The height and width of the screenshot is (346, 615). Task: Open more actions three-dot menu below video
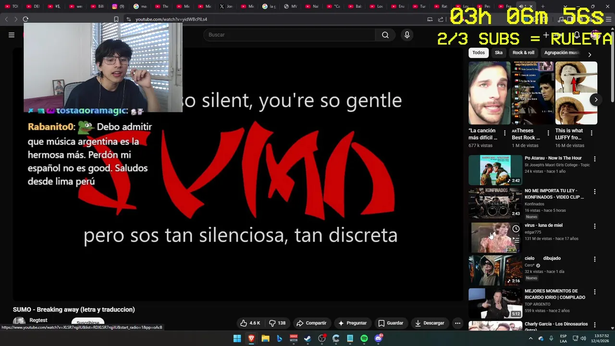457,323
